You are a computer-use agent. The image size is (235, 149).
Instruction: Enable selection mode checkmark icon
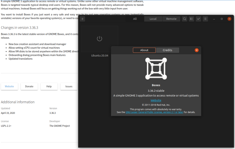(198, 19)
